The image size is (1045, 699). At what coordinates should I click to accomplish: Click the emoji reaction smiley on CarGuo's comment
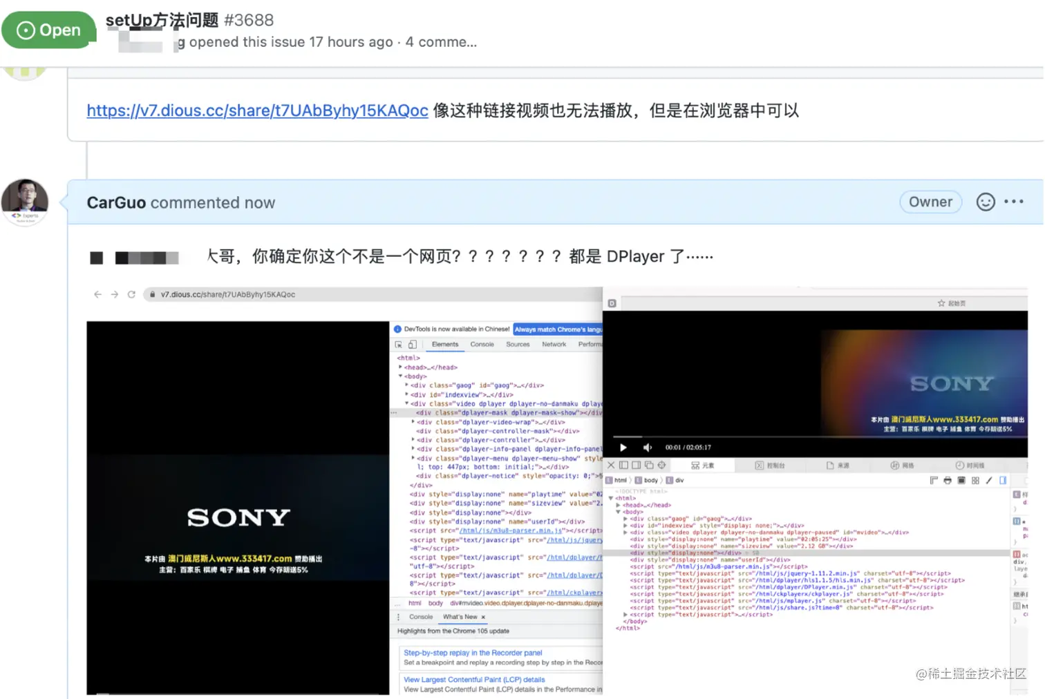pyautogui.click(x=986, y=202)
